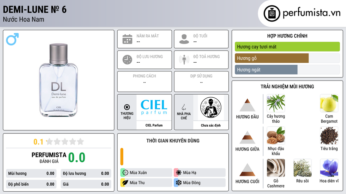The width and height of the screenshot is (346, 194).
Task: Click the Độ phổ biến score row
Action: 31,184
